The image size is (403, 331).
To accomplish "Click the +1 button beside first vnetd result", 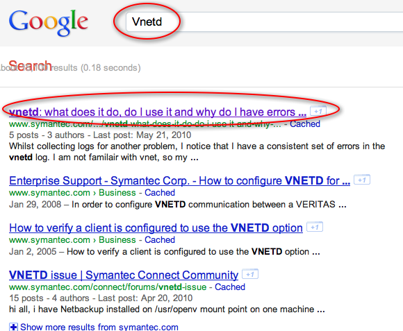I will (318, 111).
